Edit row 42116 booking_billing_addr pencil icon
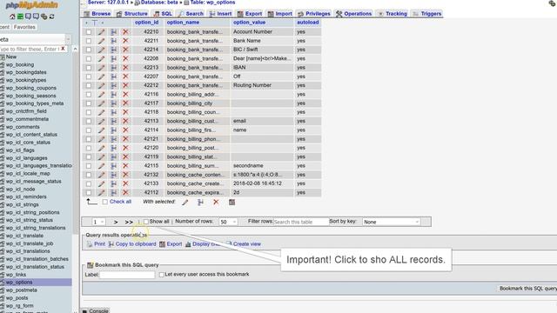The width and height of the screenshot is (557, 313). [102, 95]
